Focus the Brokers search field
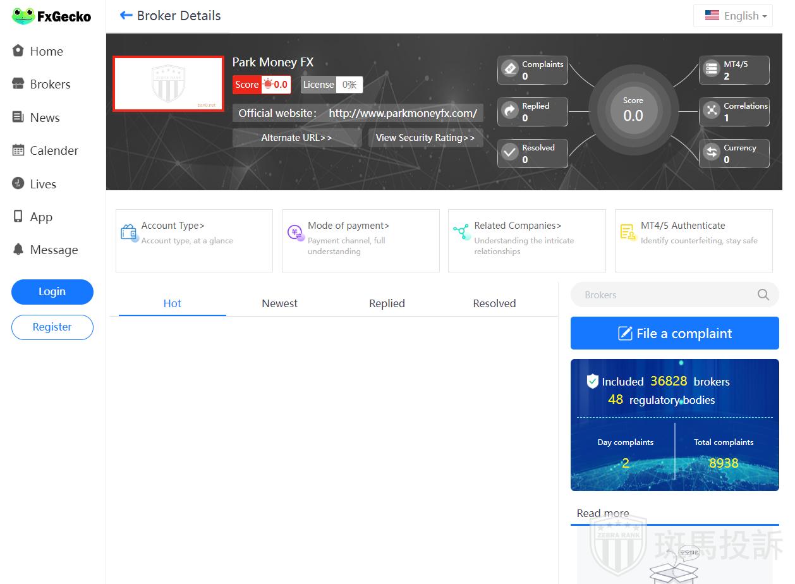This screenshot has height=584, width=795. [x=664, y=295]
